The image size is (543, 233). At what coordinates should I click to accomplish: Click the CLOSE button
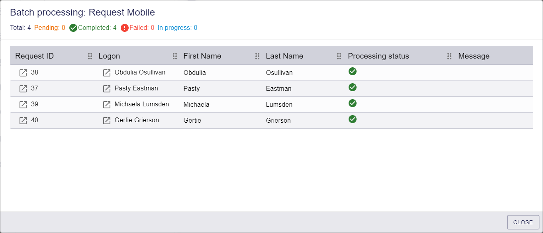click(523, 222)
